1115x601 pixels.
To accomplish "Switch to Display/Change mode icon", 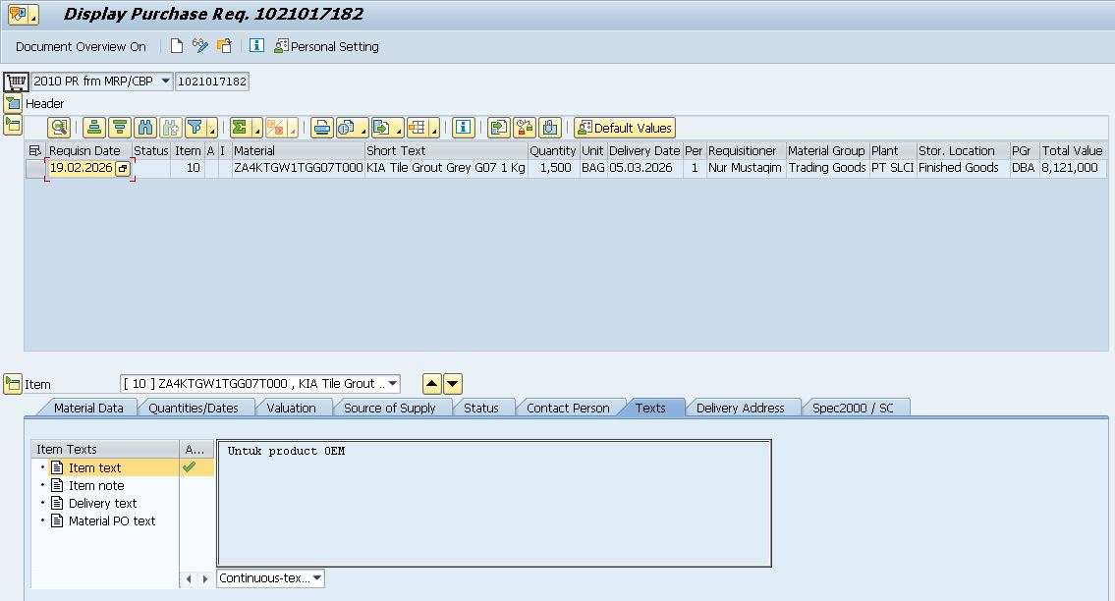I will pos(200,46).
